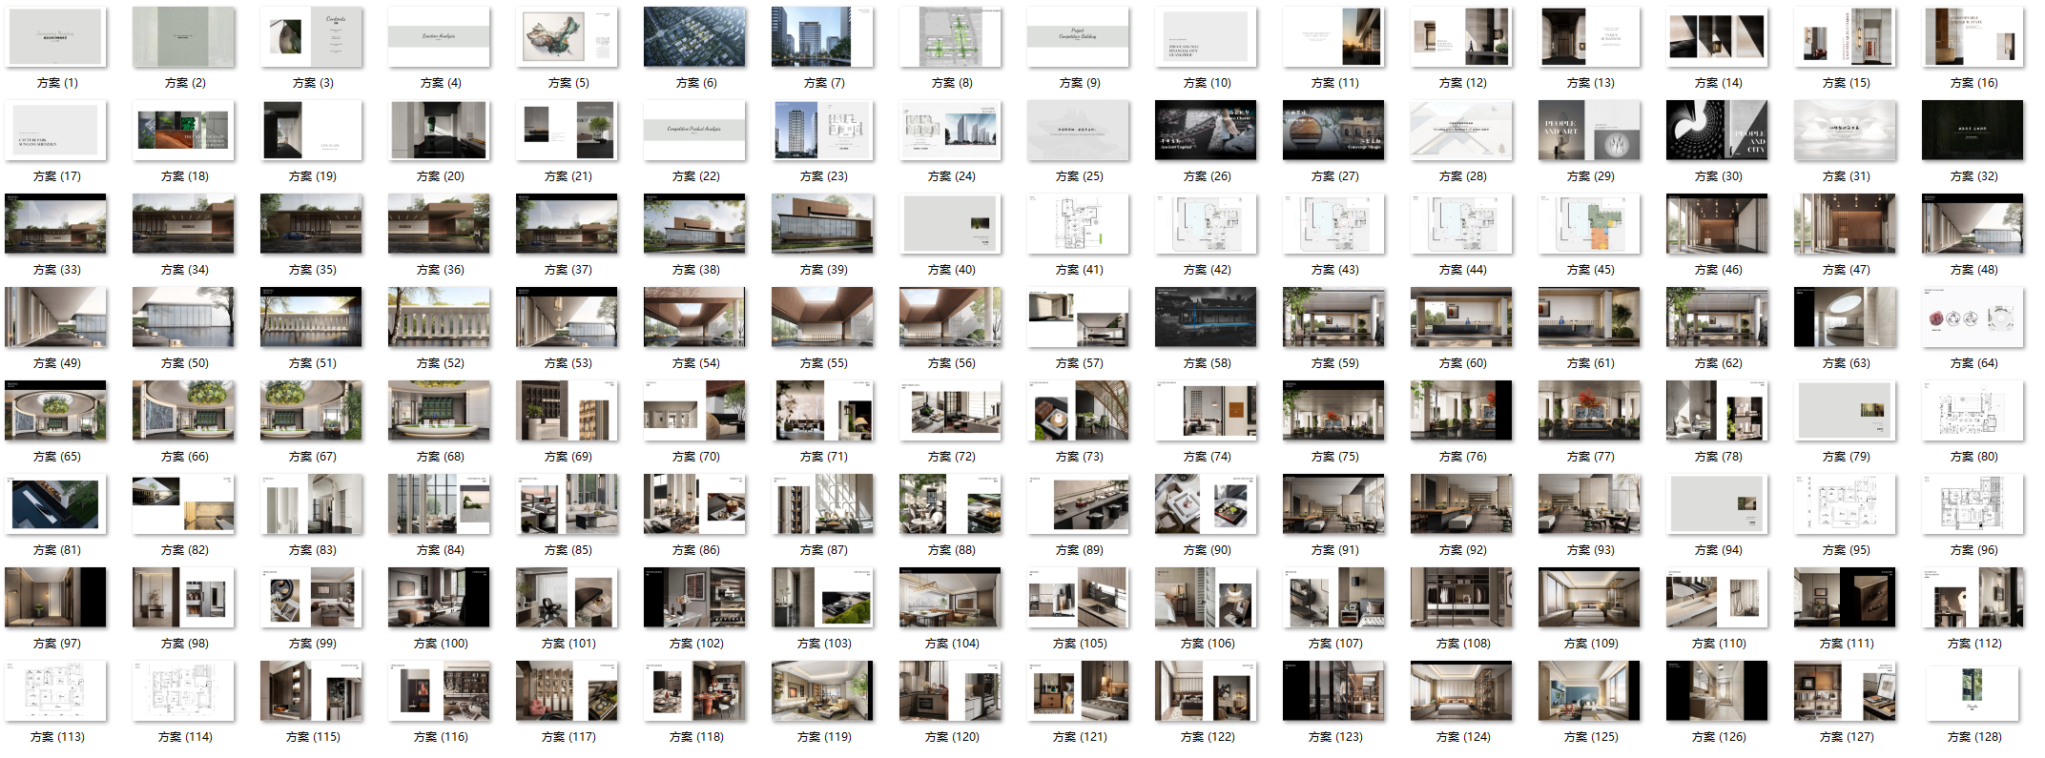
Task: Select the file name label 方案 (22)
Action: [x=696, y=176]
